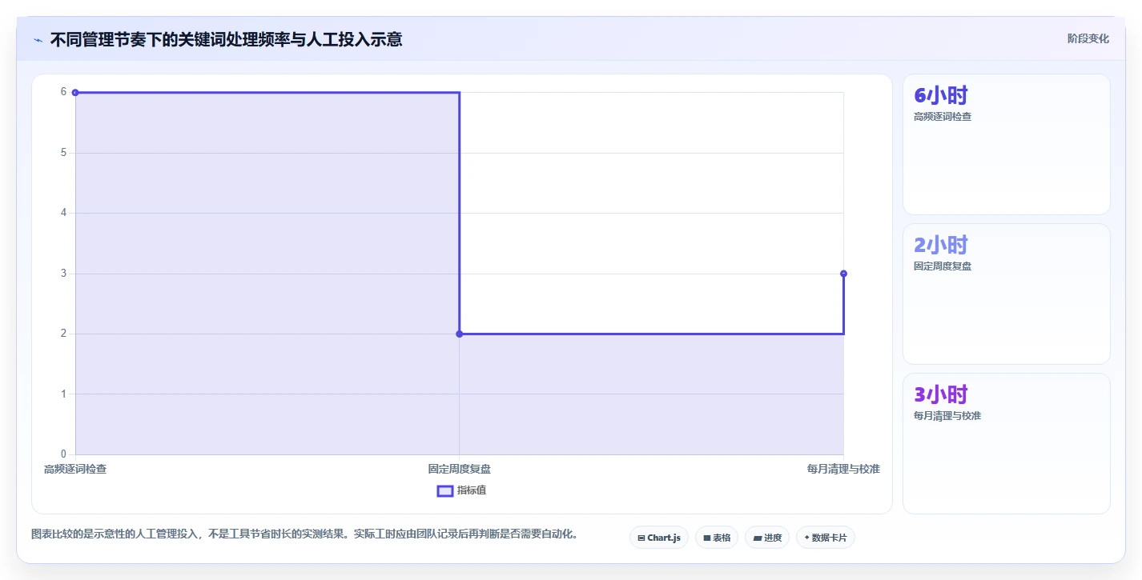Click the y-axis tick label 3
Viewport: 1142px width, 580px height.
click(x=63, y=274)
